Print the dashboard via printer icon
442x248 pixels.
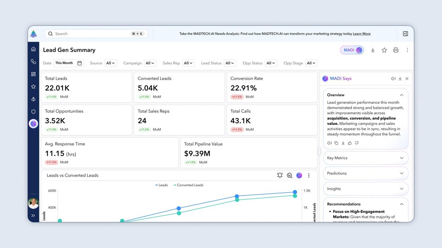pyautogui.click(x=396, y=50)
